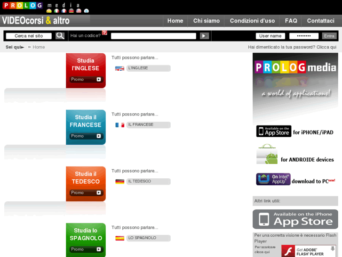Open the App Store badge for iPhone/iPad
The image size is (342, 257).
274,131
